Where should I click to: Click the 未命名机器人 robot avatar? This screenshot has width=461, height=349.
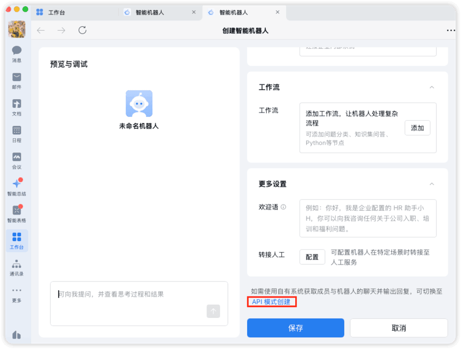(x=139, y=103)
